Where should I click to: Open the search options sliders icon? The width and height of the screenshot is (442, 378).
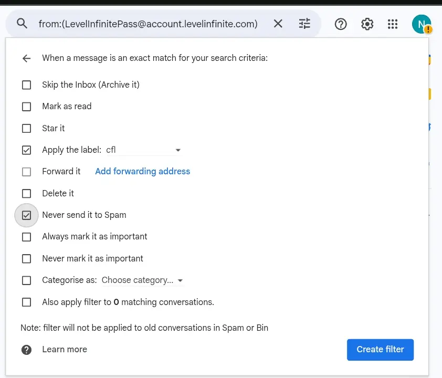point(304,24)
